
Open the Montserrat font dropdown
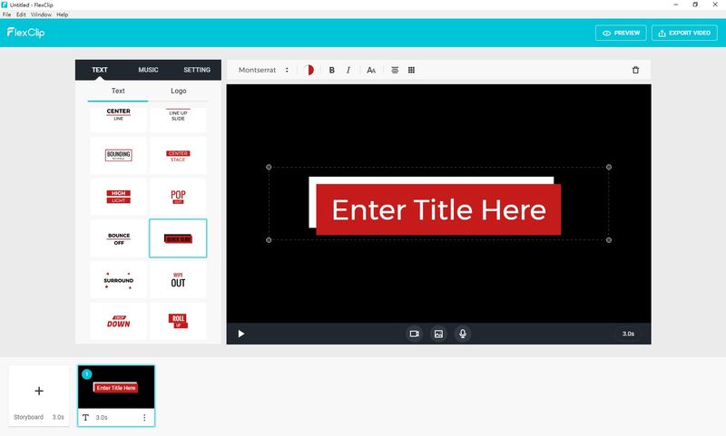[x=263, y=71]
